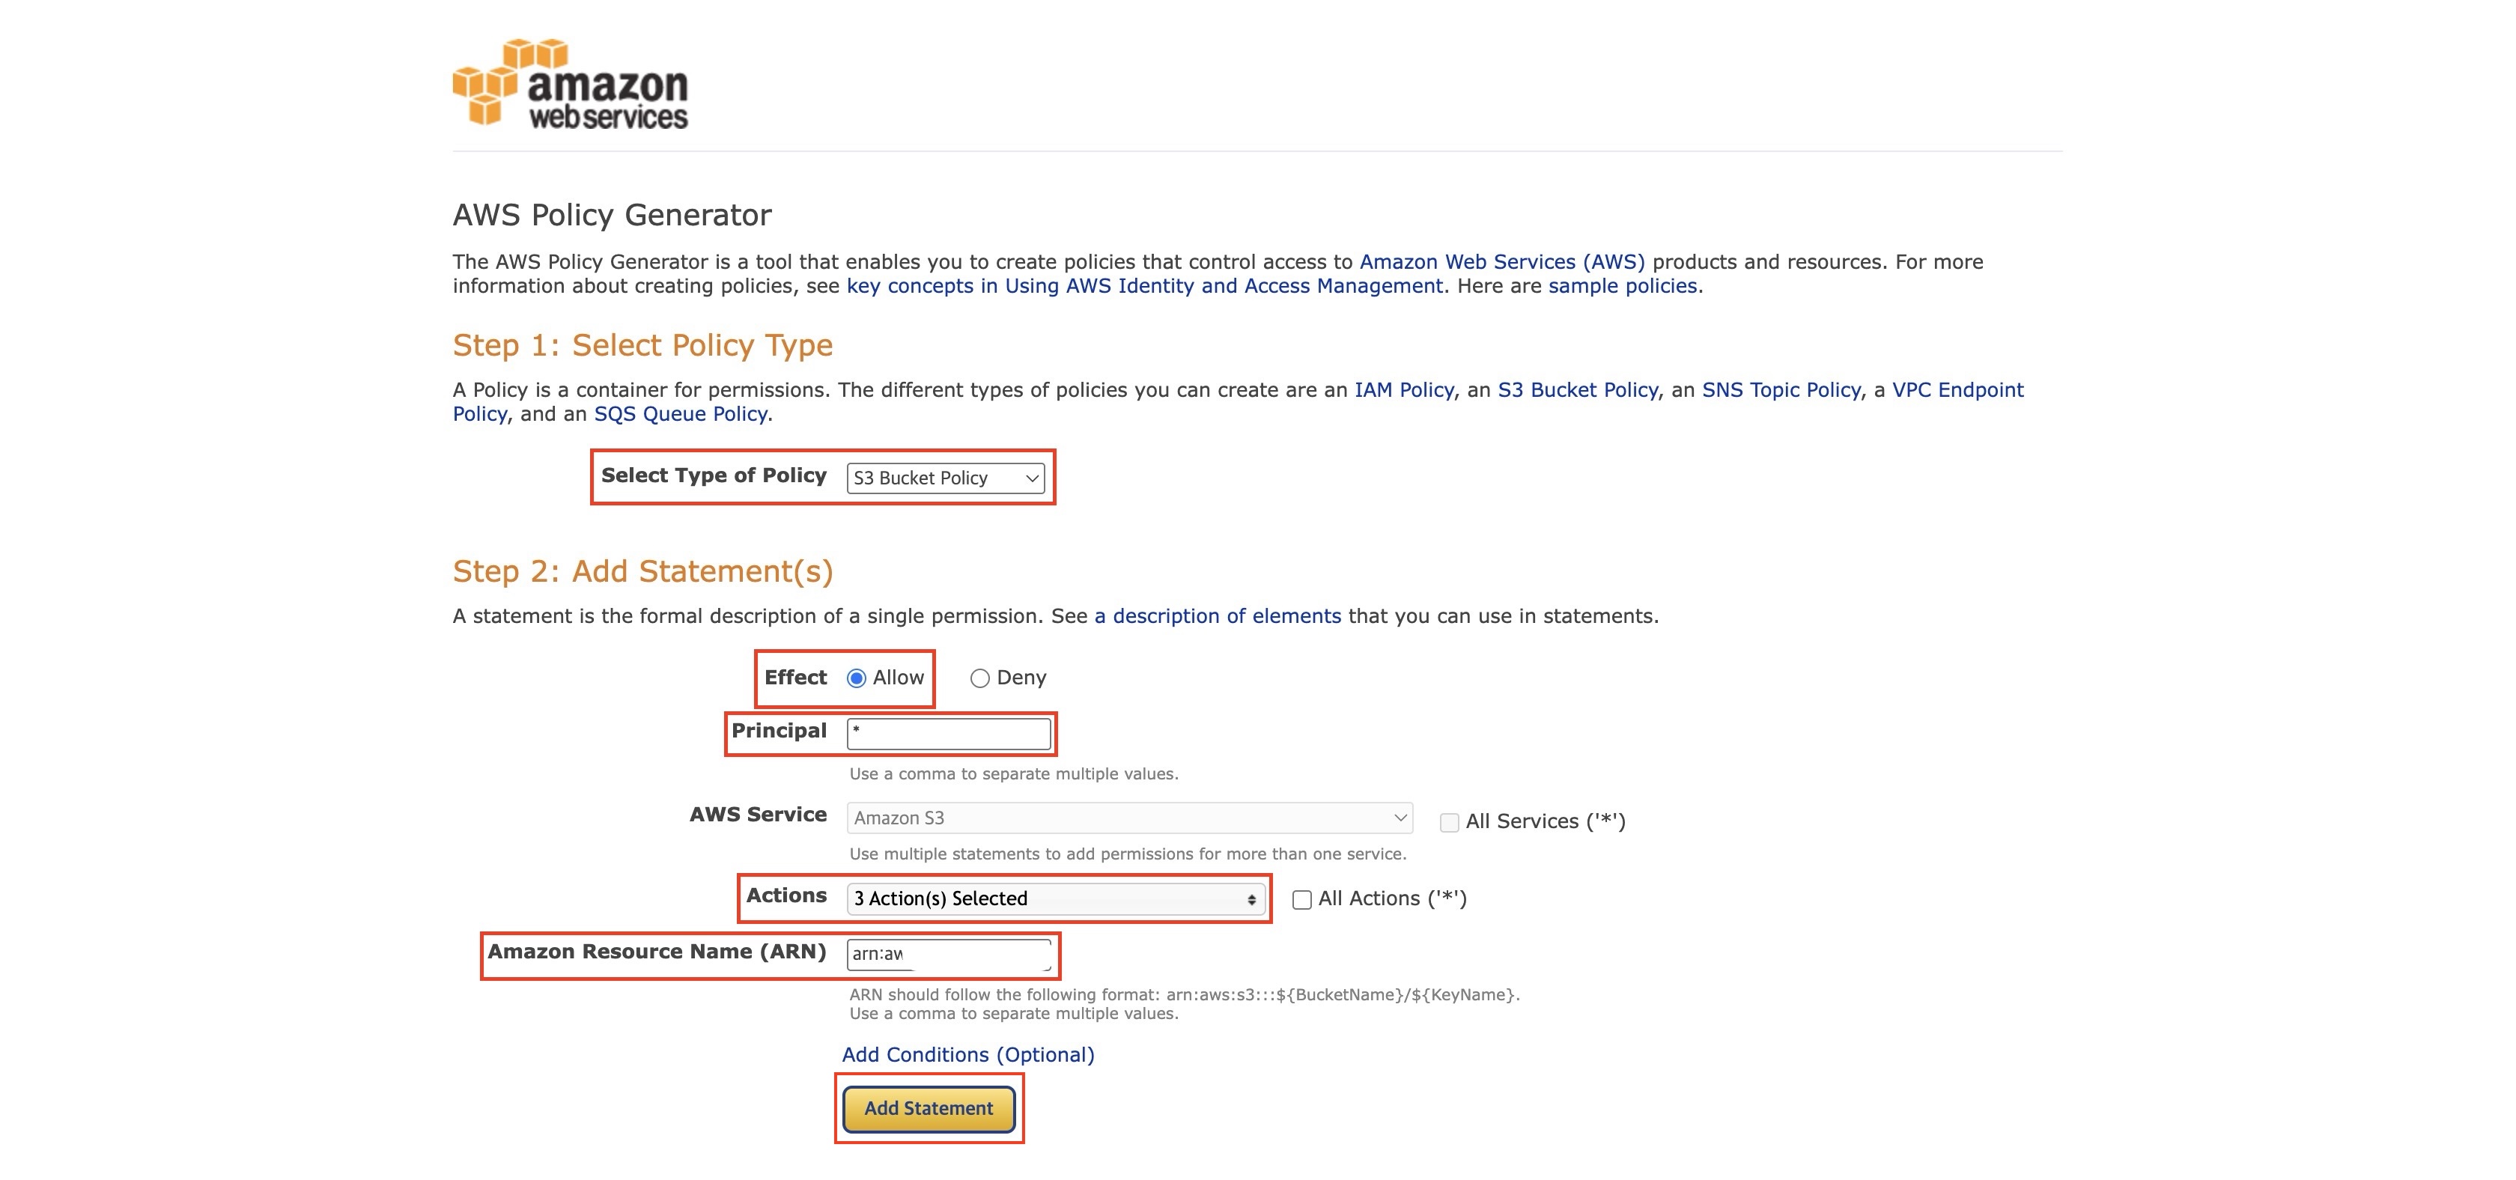Expand the AWS Service dropdown
The image size is (2516, 1180).
tap(1129, 818)
